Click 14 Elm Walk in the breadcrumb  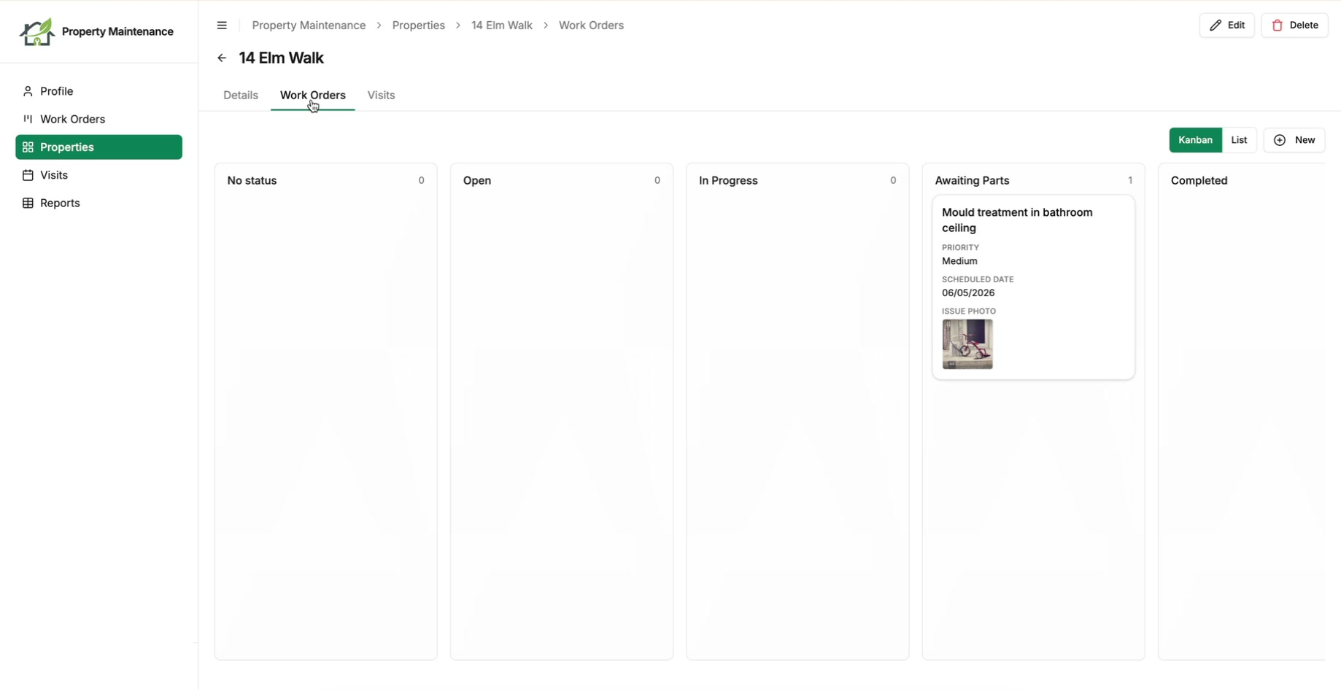coord(502,26)
